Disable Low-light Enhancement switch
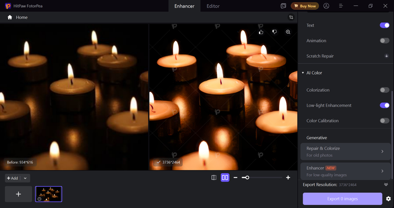The width and height of the screenshot is (394, 208). (x=384, y=105)
